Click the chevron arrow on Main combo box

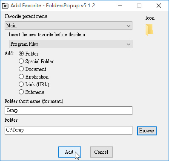(x=129, y=26)
